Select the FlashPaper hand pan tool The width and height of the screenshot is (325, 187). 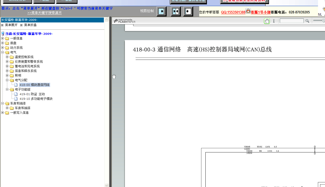267,21
